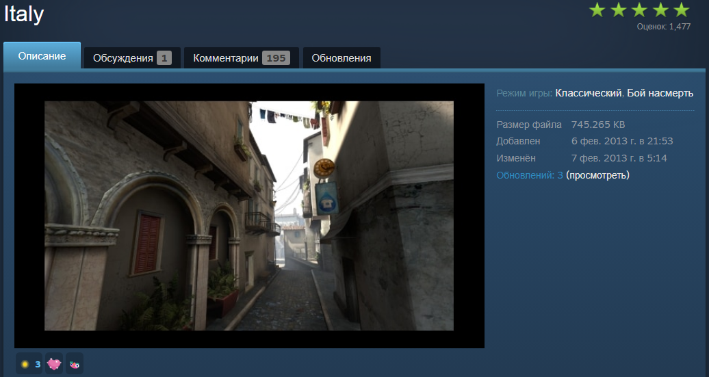Click the Italy map preview screenshot

pyautogui.click(x=249, y=216)
